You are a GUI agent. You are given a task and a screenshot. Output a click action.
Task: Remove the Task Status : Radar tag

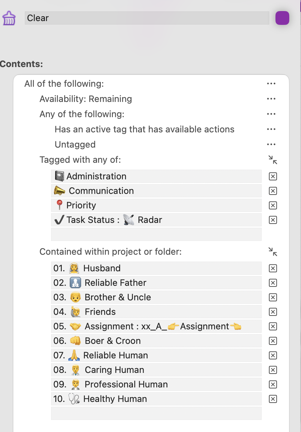(273, 220)
